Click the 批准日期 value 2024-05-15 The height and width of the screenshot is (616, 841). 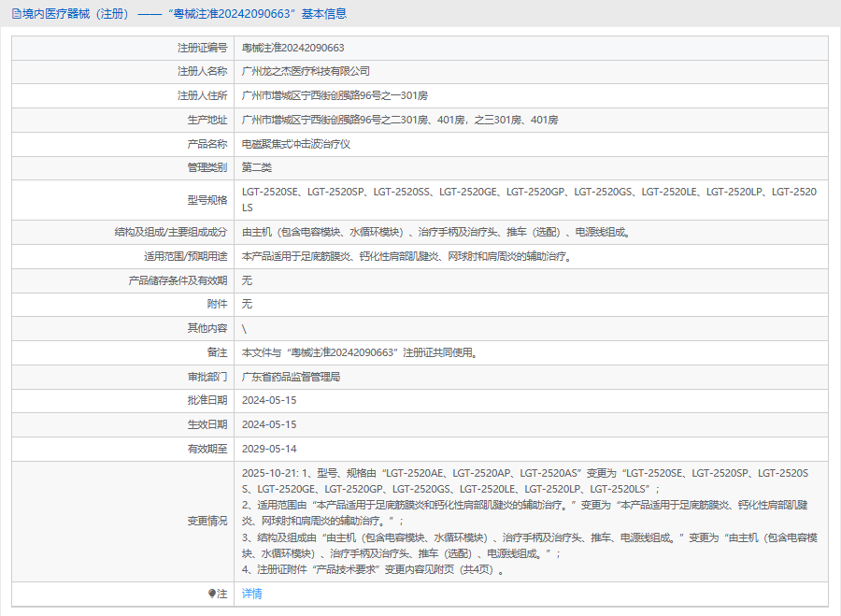(269, 400)
